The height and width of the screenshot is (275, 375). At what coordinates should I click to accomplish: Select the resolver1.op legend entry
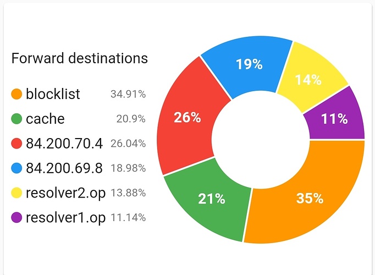point(65,218)
